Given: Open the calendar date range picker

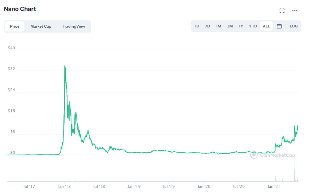Looking at the screenshot, I should click(279, 26).
